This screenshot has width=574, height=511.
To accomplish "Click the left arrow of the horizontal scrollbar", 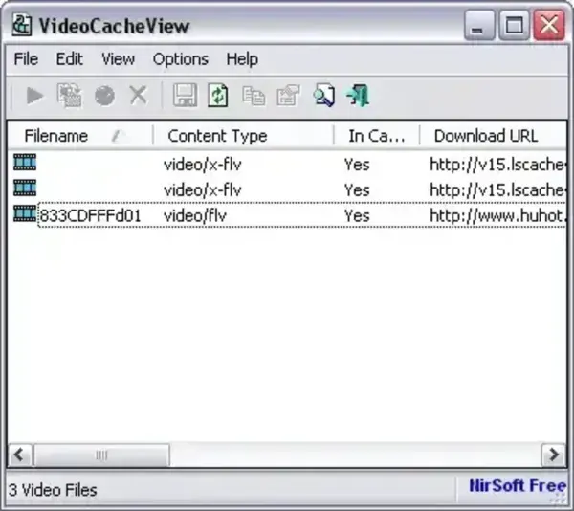I will pyautogui.click(x=20, y=455).
